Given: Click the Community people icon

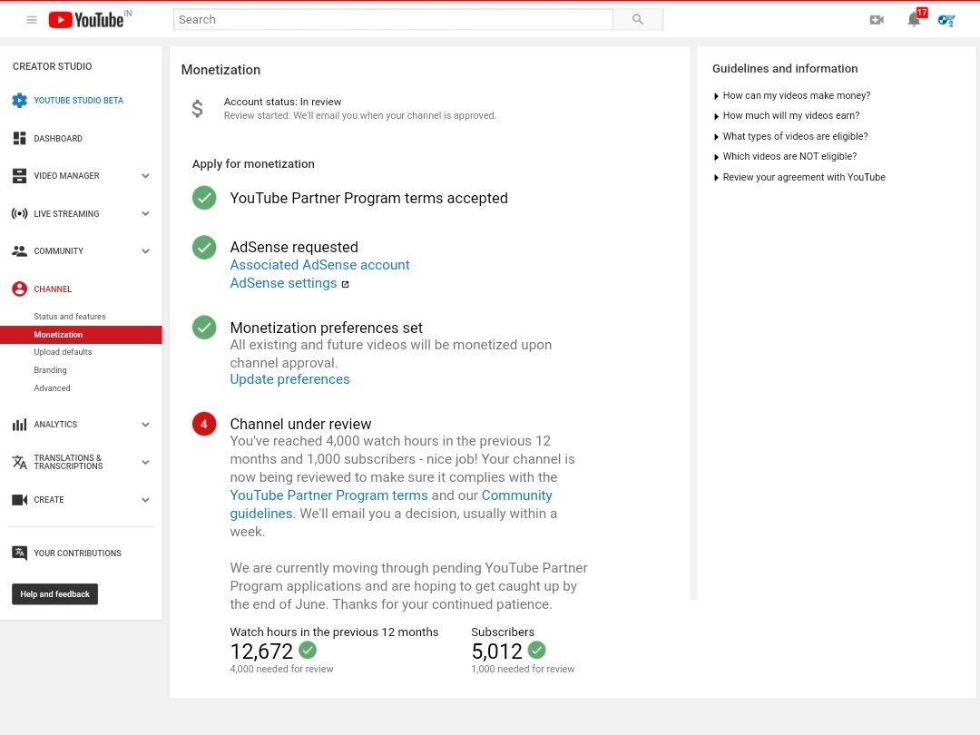Looking at the screenshot, I should pos(19,251).
